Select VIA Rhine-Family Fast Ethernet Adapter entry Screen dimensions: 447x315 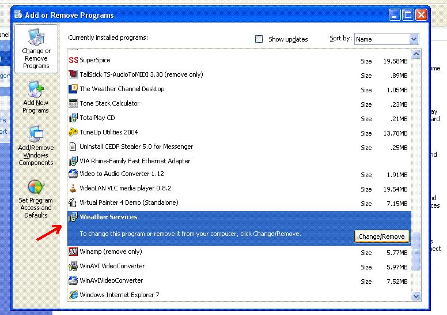tap(135, 161)
